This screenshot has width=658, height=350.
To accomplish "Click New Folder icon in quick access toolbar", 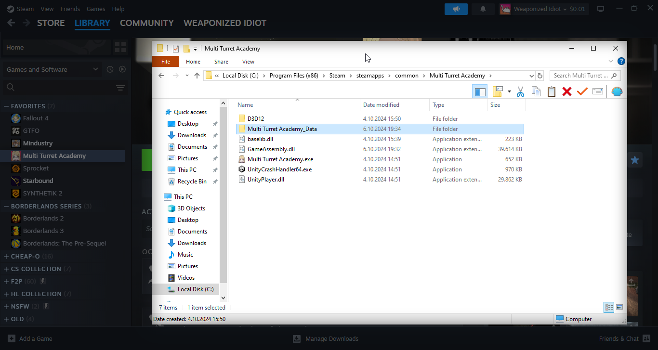I will [x=186, y=48].
